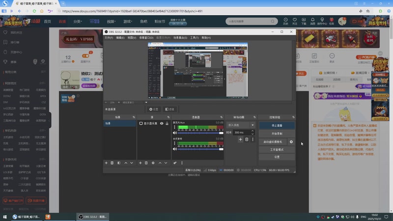Add a new scene with the plus icon
Screen dimensions: 393x221
pos(106,163)
